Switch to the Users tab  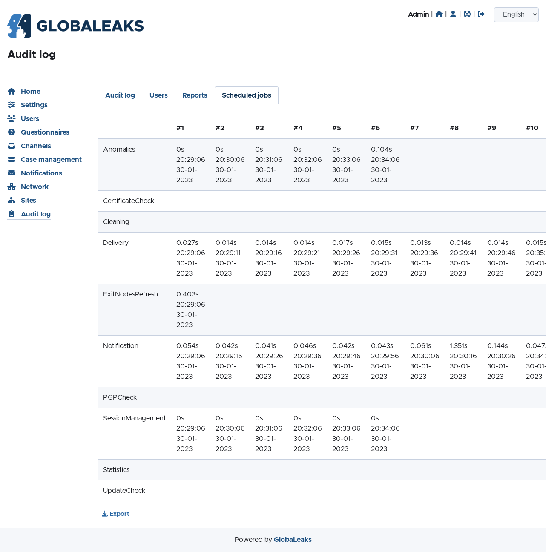tap(158, 95)
